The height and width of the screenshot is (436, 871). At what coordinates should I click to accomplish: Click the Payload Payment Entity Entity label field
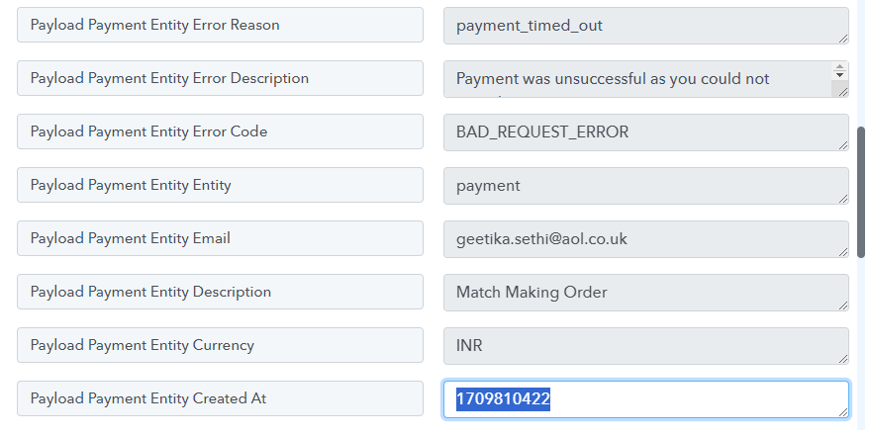click(220, 185)
